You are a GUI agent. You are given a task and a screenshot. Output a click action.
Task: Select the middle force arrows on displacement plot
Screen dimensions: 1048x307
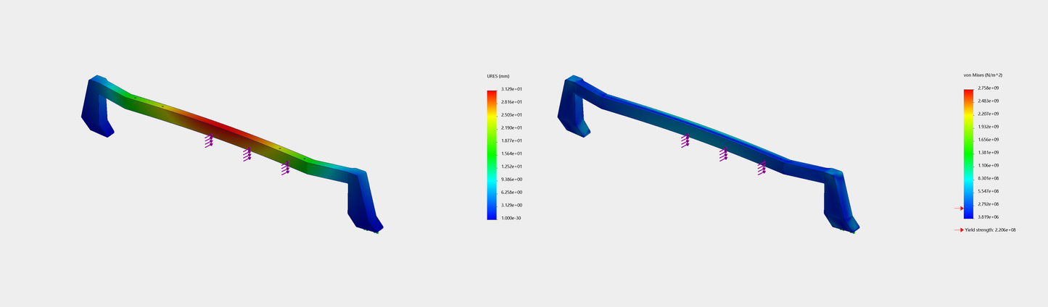(247, 154)
